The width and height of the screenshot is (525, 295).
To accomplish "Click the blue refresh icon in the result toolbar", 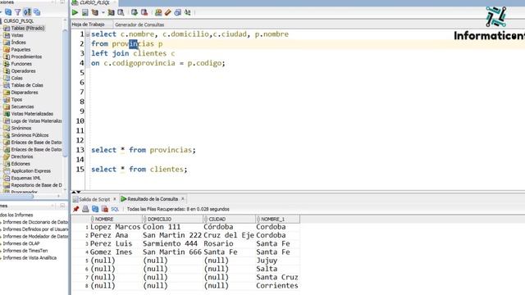I will click(x=95, y=209).
